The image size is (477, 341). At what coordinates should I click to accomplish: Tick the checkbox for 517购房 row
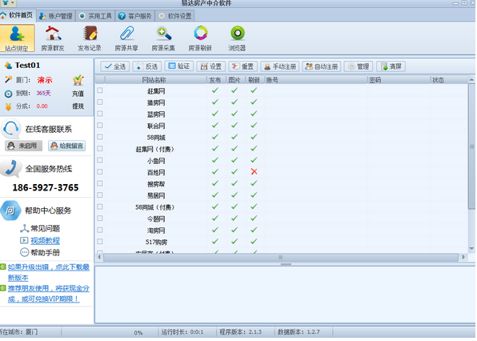(x=100, y=242)
